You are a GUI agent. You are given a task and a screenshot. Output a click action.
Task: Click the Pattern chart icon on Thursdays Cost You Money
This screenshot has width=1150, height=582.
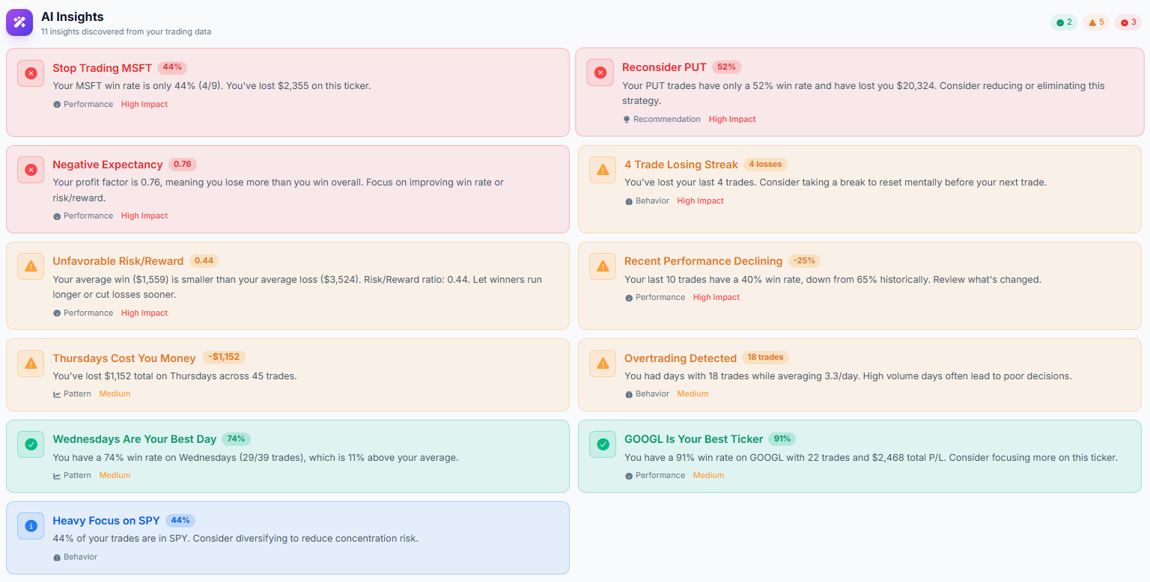[x=55, y=393]
